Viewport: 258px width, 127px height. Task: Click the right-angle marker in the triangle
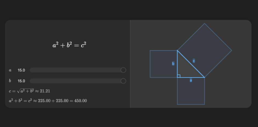(179, 76)
